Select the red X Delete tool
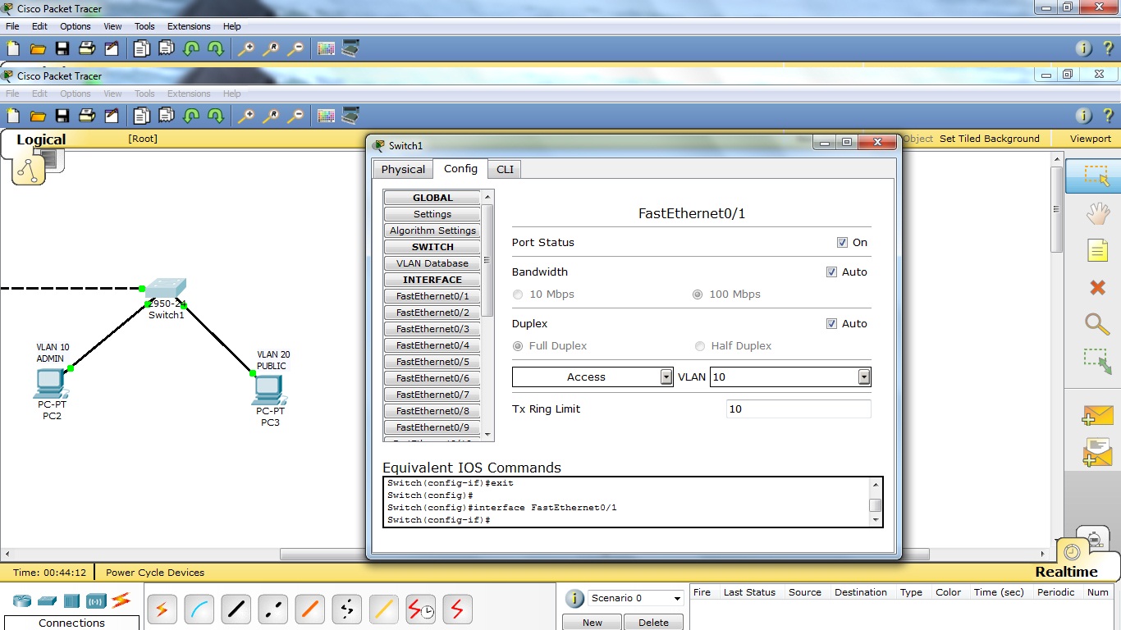Viewport: 1121px width, 630px height. (1097, 287)
